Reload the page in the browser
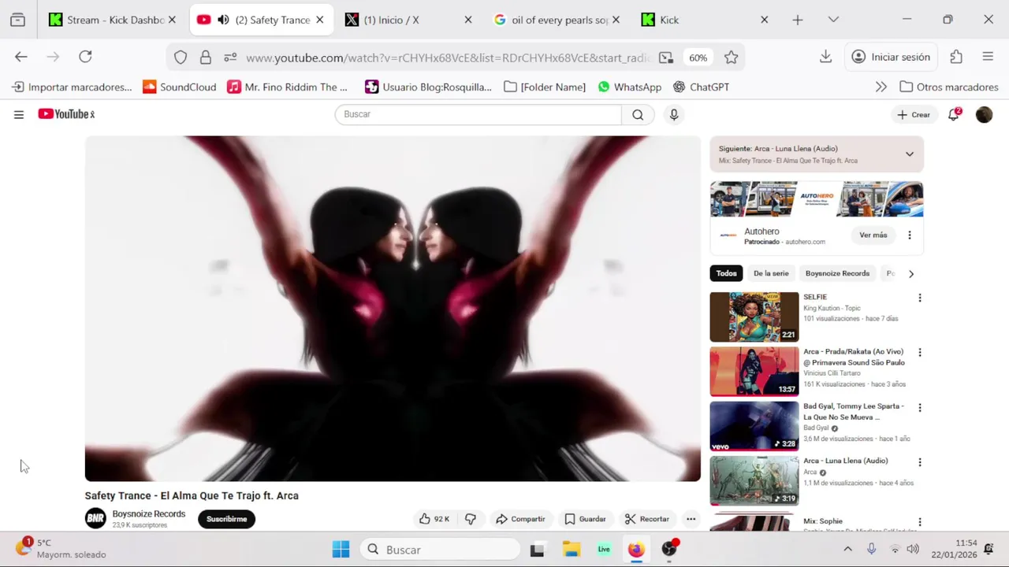Viewport: 1009px width, 567px height. click(85, 57)
